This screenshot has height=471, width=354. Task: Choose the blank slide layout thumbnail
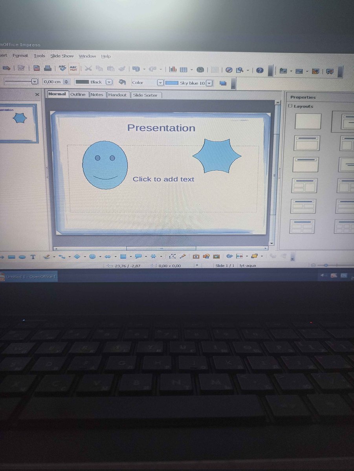pyautogui.click(x=308, y=121)
